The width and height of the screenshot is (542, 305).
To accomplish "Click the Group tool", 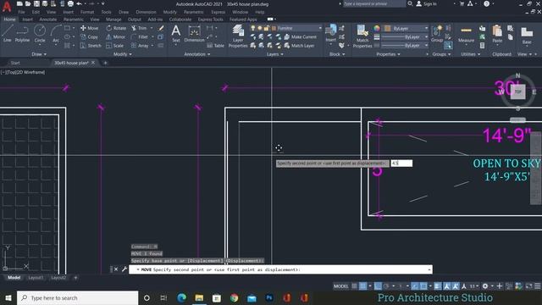I will tap(437, 34).
